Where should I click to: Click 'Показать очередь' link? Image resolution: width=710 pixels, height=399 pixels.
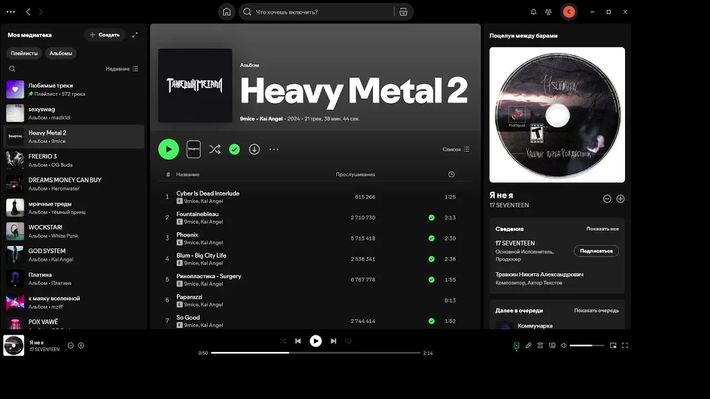pyautogui.click(x=596, y=311)
